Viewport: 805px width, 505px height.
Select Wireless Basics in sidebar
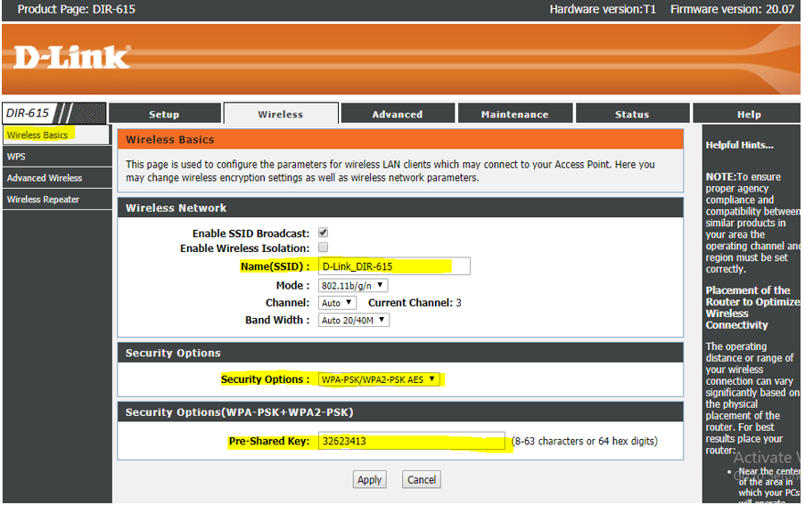pyautogui.click(x=56, y=134)
